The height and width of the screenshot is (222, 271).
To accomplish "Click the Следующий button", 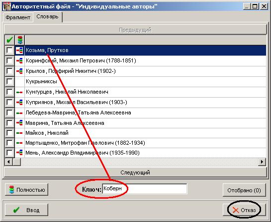I will 135,172.
